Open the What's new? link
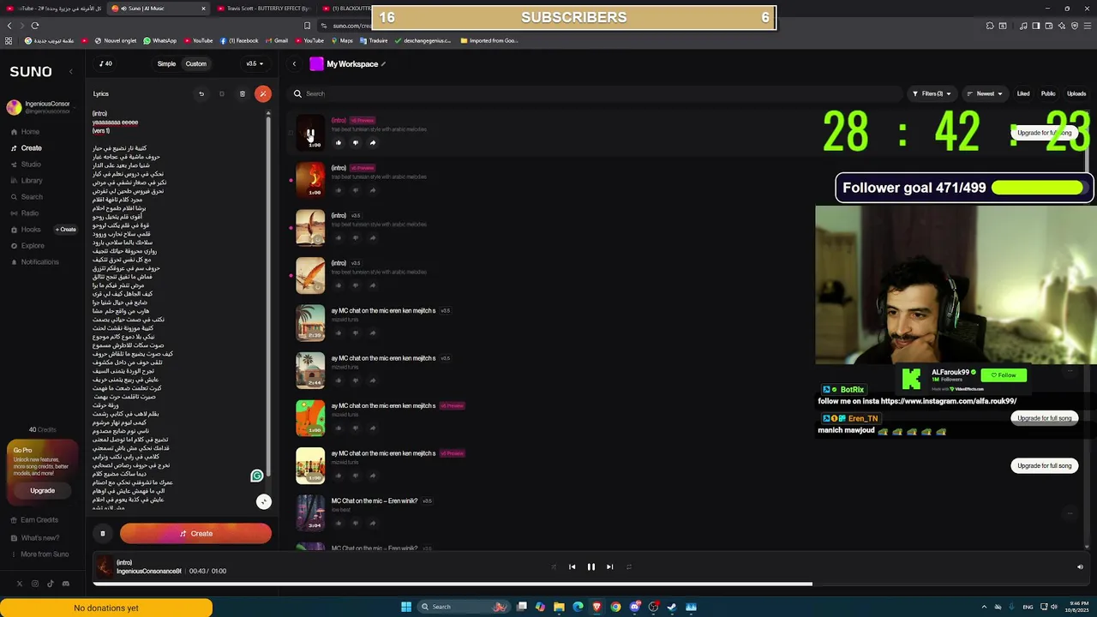1097x617 pixels. 35,538
